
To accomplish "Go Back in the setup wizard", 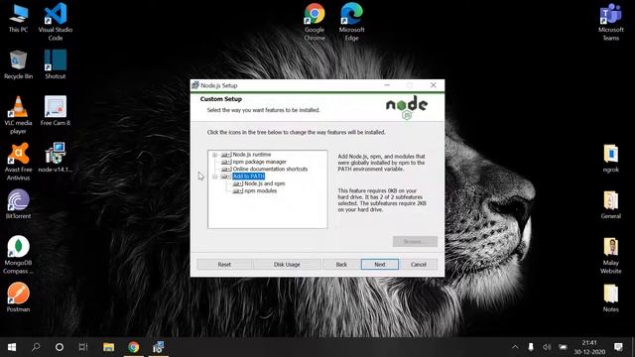I will pyautogui.click(x=341, y=265).
